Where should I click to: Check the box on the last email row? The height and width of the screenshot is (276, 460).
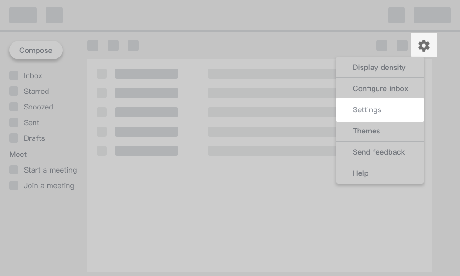click(x=102, y=151)
